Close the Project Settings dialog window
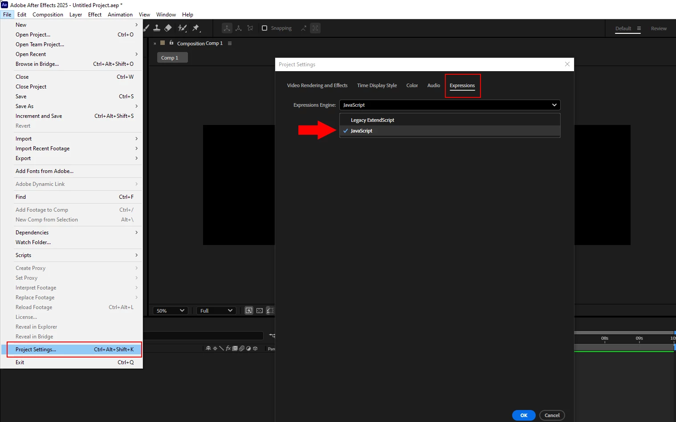Screen dimensions: 676x422 567,64
